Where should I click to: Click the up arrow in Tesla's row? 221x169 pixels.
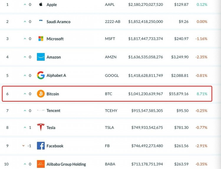25,127
